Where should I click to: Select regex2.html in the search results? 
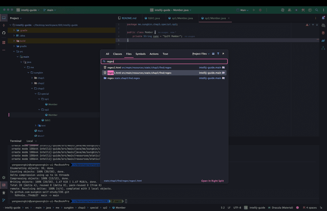[x=114, y=68]
